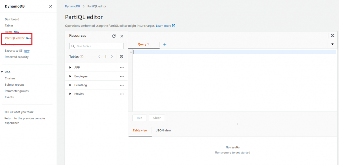Click the Find tables search field
The width and height of the screenshot is (339, 165).
coord(96,46)
